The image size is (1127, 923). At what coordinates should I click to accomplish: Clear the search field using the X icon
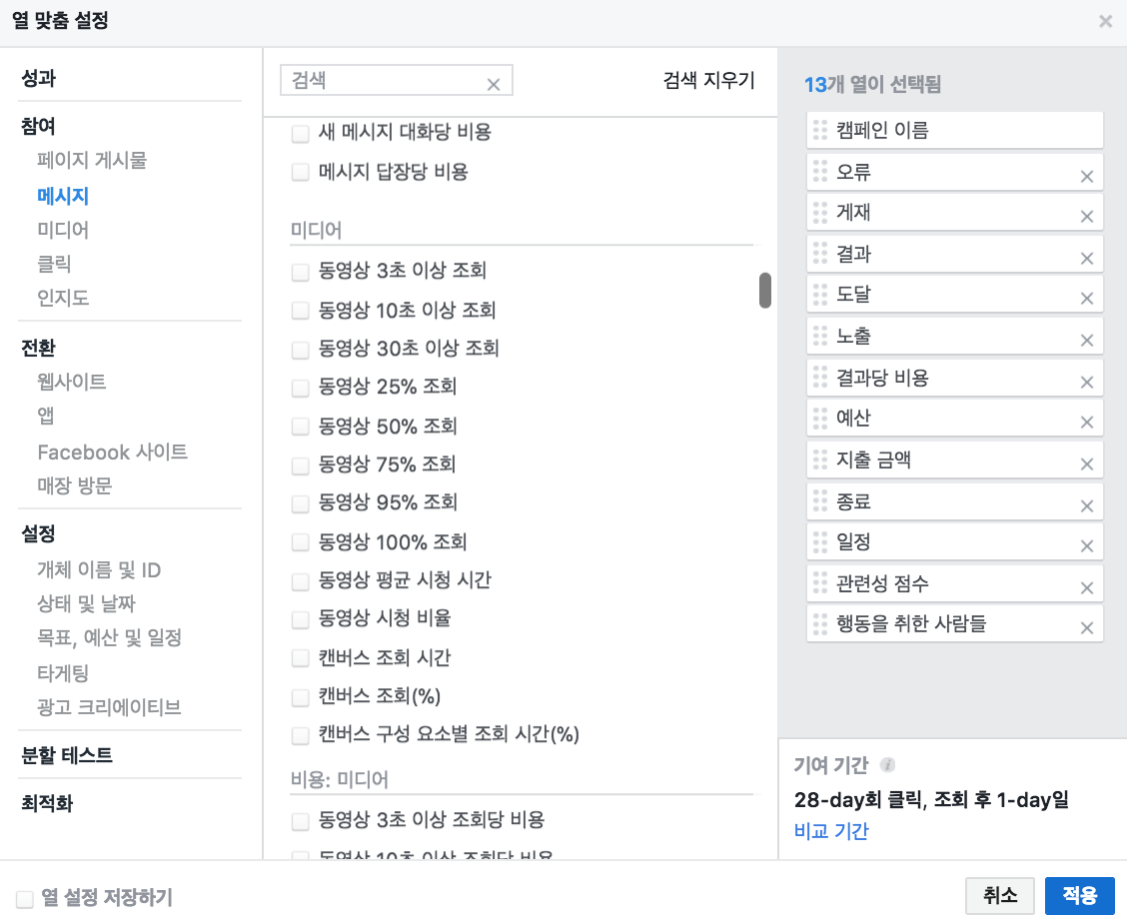click(x=494, y=83)
